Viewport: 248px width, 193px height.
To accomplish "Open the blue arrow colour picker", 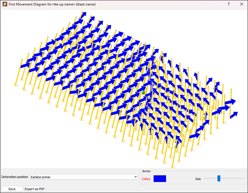I will pos(160,179).
